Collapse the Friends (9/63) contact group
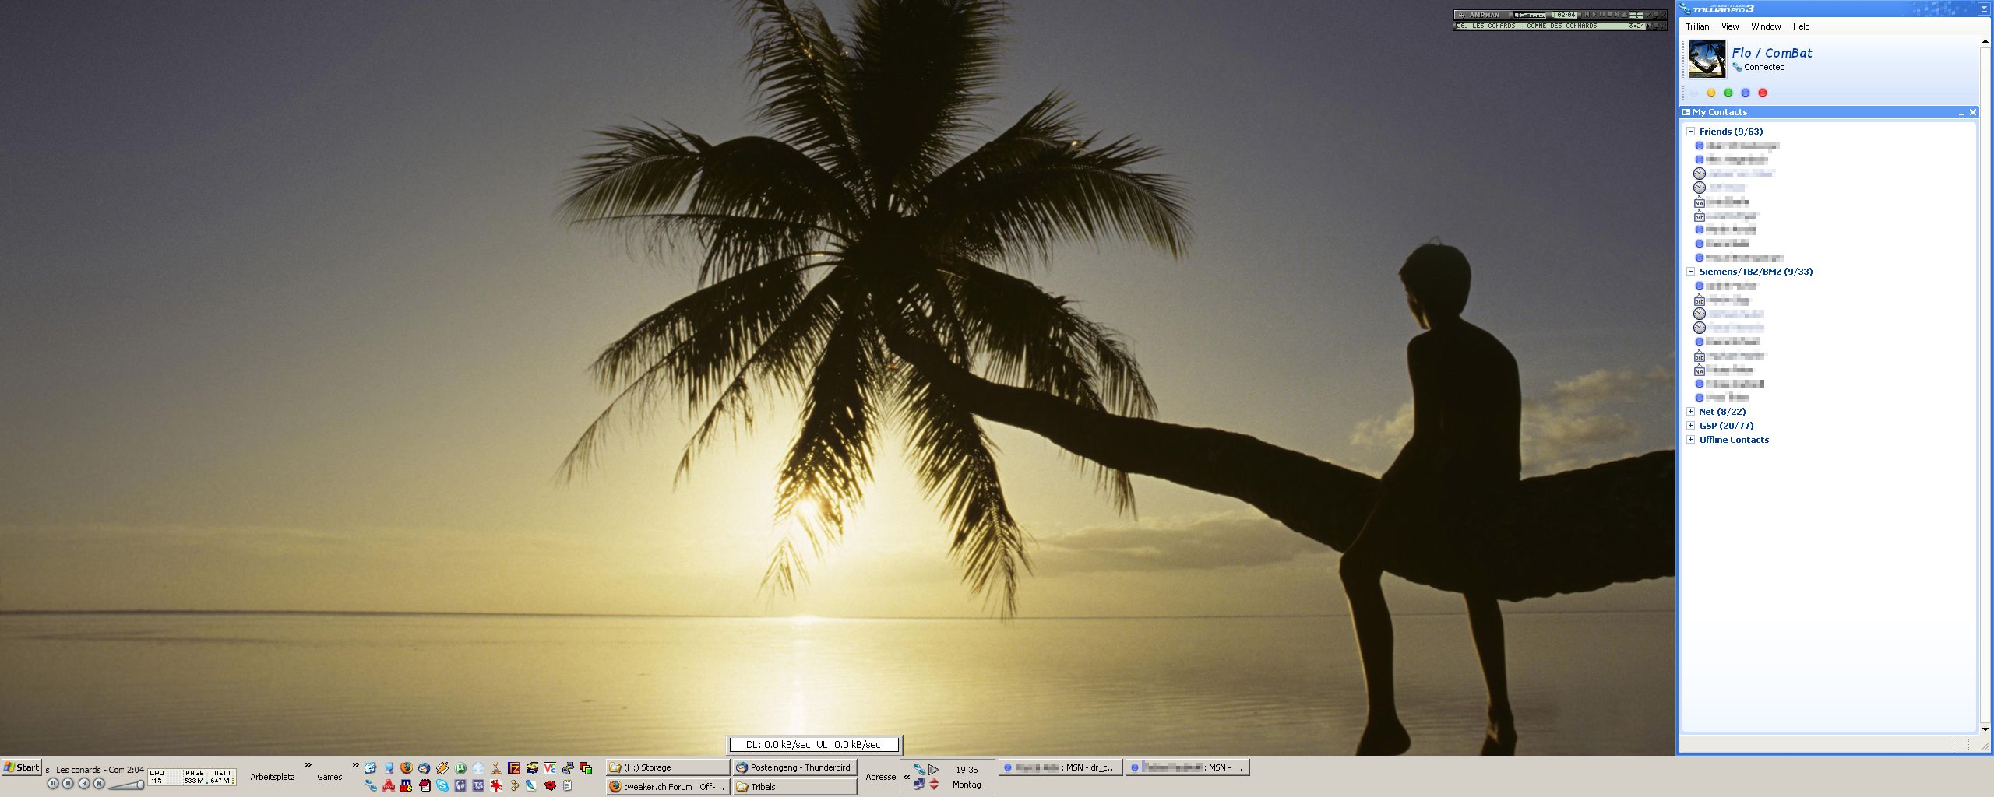Screen dimensions: 1994x797 1690,132
